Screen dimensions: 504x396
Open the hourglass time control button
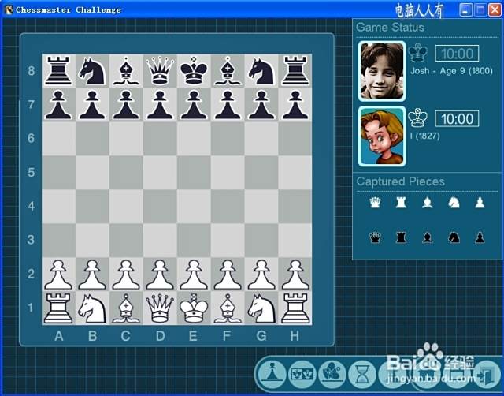pos(362,374)
